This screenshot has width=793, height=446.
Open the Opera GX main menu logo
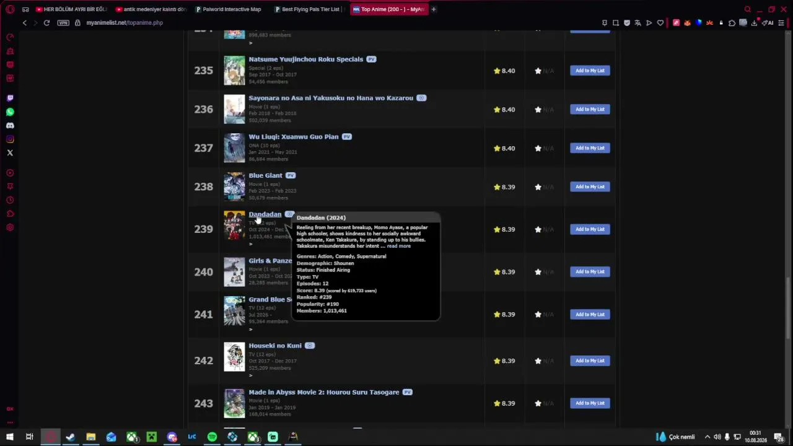[x=10, y=9]
